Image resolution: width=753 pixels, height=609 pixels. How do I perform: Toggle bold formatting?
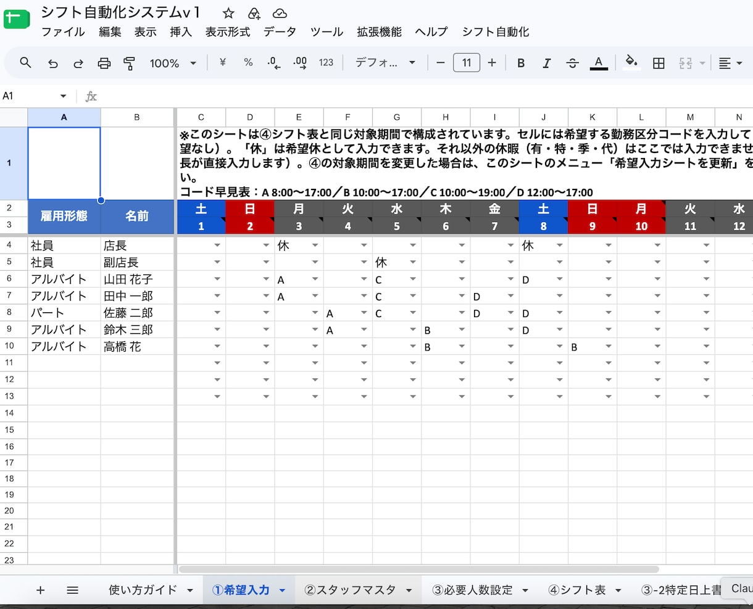pos(521,63)
